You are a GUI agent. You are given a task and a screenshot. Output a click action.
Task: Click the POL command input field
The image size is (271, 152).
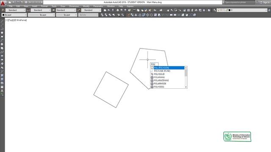pos(154,64)
